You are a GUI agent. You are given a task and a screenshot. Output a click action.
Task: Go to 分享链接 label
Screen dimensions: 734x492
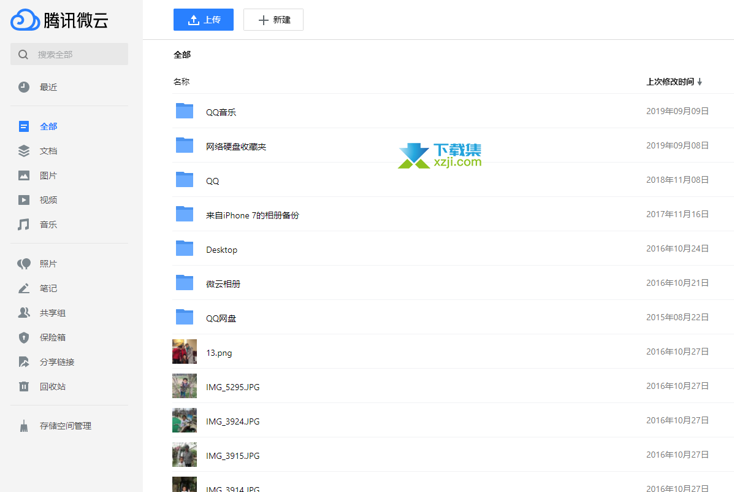(x=57, y=362)
